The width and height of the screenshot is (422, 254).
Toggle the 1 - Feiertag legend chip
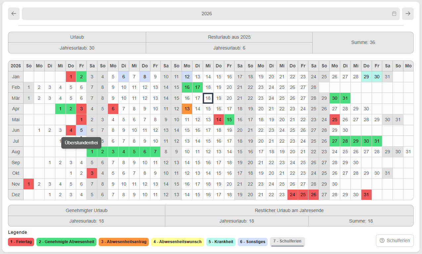pos(21,242)
